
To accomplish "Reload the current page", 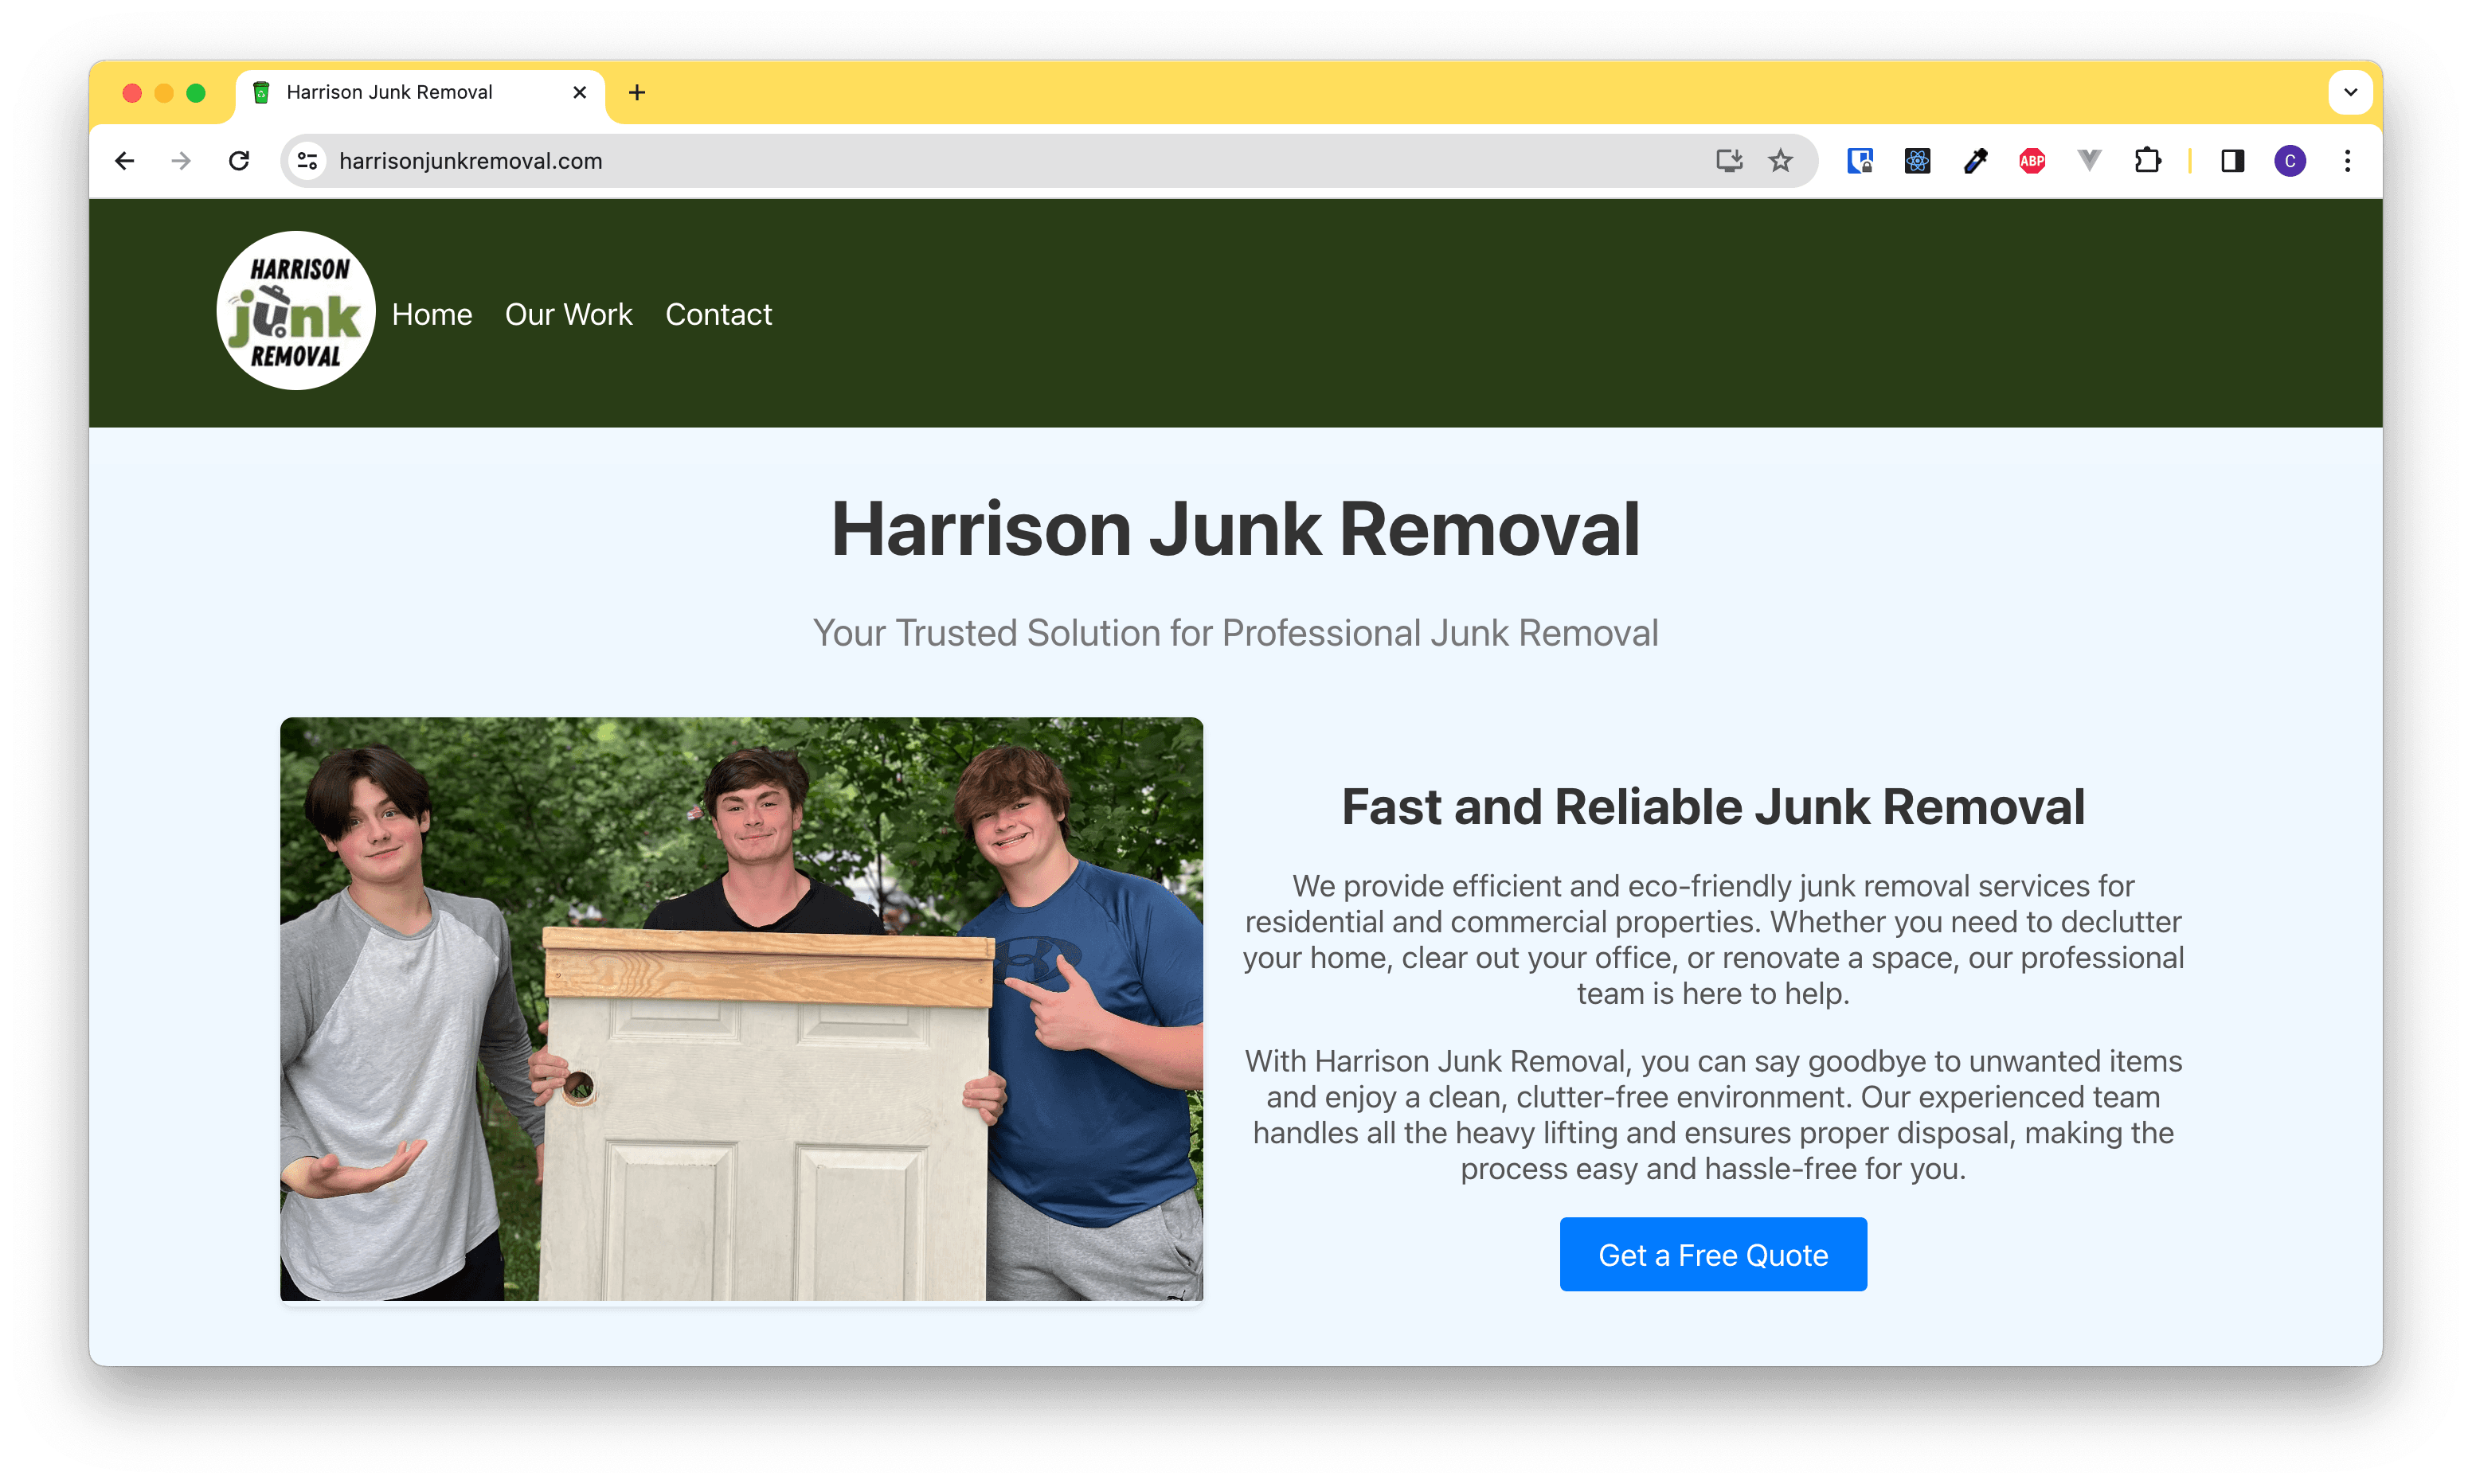I will (x=239, y=161).
